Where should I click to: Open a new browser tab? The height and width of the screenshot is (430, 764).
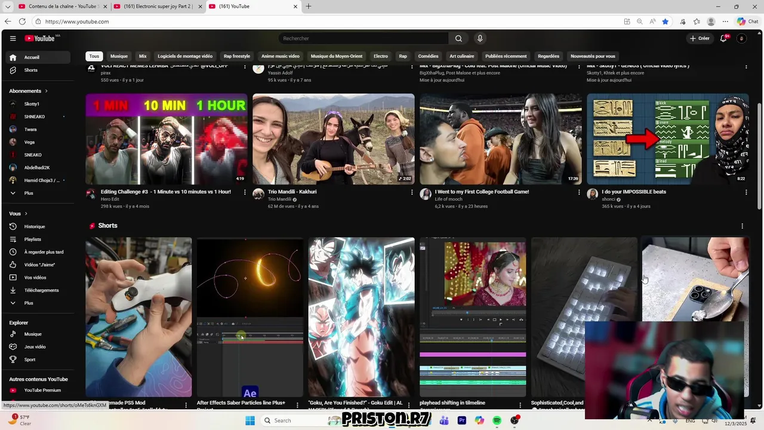[309, 7]
